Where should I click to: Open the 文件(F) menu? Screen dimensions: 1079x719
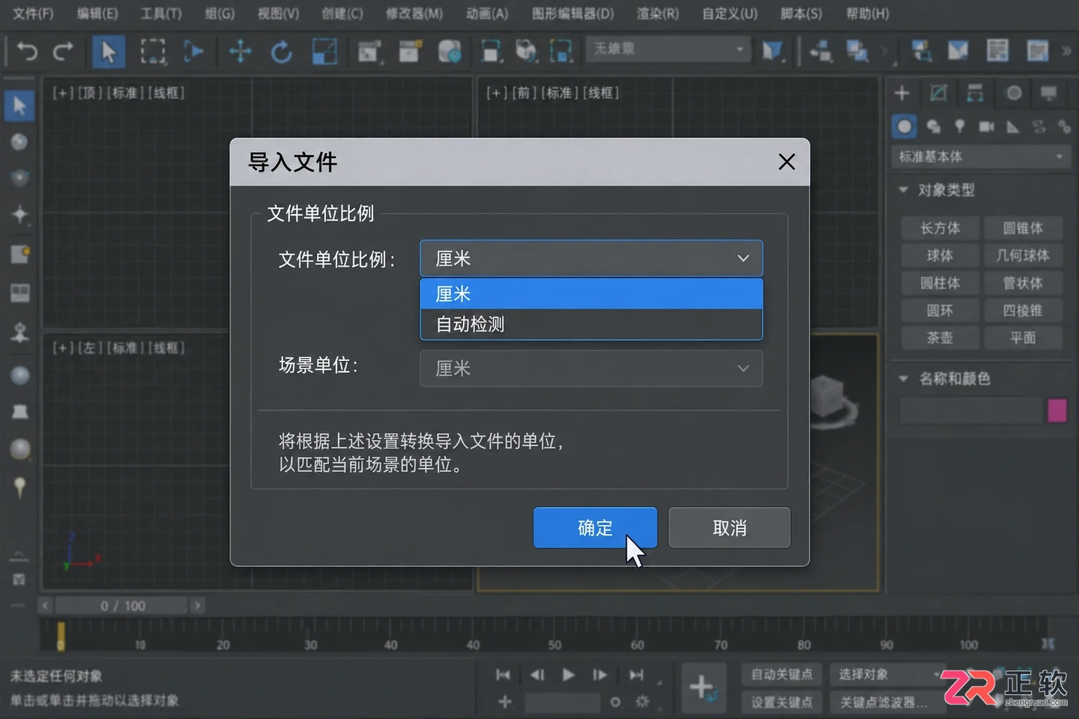[x=33, y=13]
